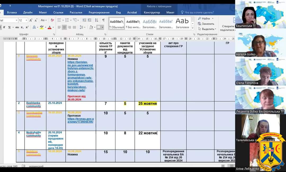The image size is (286, 172).
Task: Click the '25 жовтня' highlighted cell
Action: pos(148,103)
